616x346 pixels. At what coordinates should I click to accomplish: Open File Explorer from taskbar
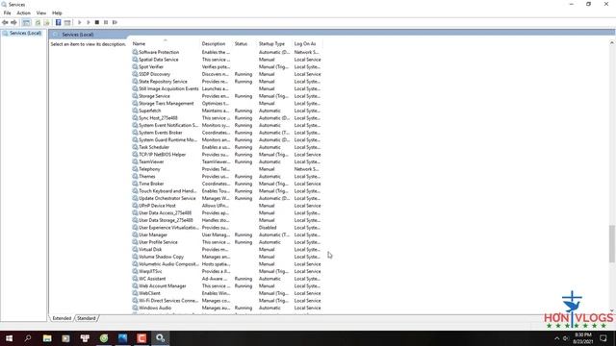pyautogui.click(x=47, y=338)
